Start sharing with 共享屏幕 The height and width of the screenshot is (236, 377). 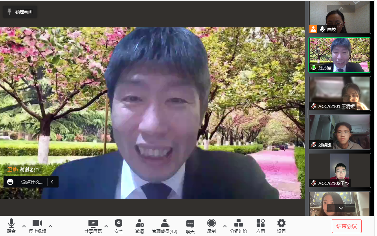93,226
